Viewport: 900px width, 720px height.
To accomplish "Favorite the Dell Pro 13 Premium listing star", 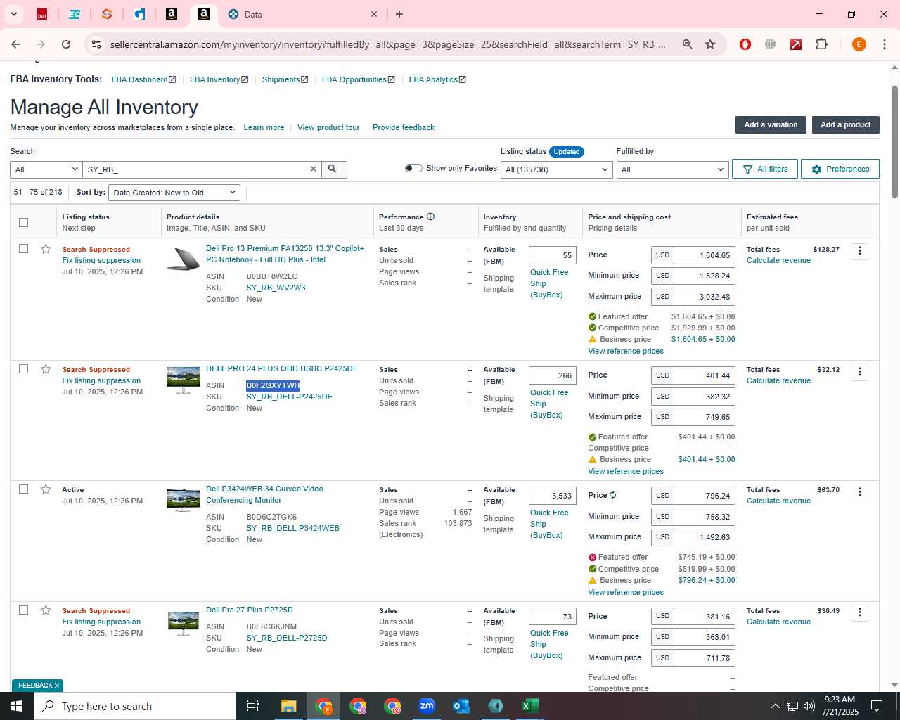I will tap(46, 249).
